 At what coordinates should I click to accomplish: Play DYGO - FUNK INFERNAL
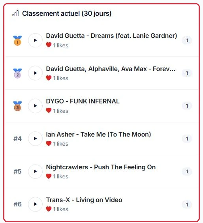(x=35, y=106)
